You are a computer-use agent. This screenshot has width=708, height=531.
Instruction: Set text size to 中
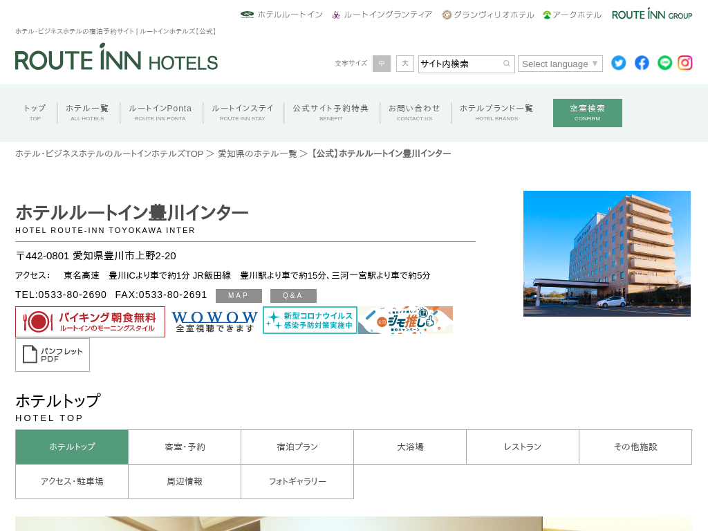point(382,64)
